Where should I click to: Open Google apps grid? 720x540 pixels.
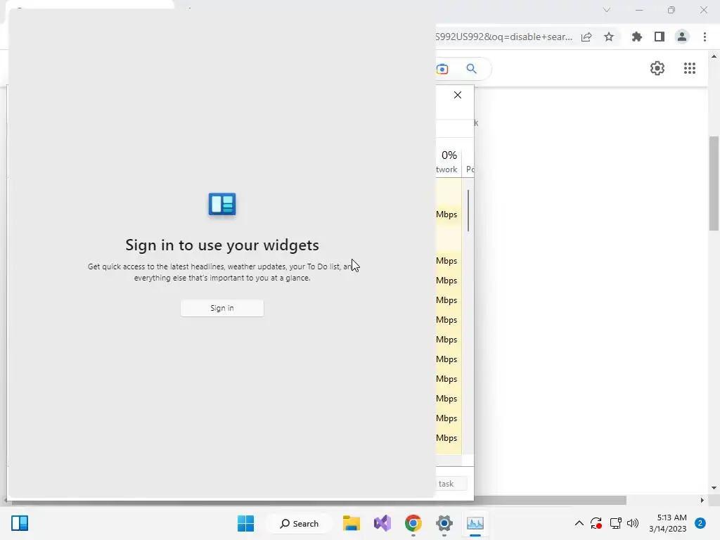(690, 68)
